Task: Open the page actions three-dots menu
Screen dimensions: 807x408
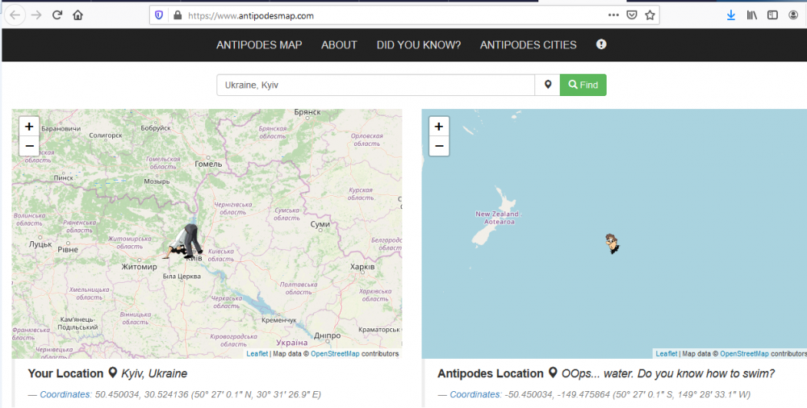Action: [613, 15]
